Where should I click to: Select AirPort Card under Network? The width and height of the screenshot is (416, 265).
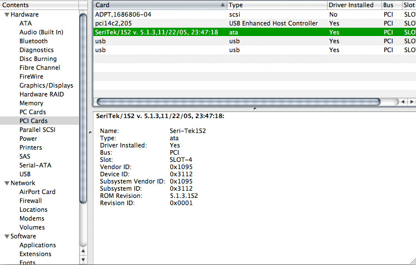[37, 192]
